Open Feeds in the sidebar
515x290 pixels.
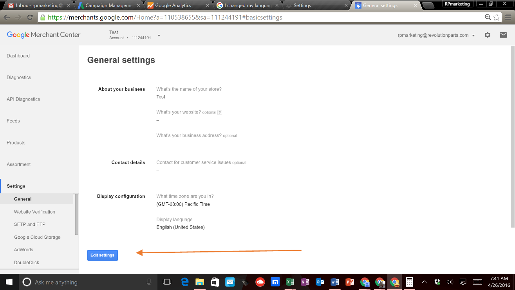13,121
